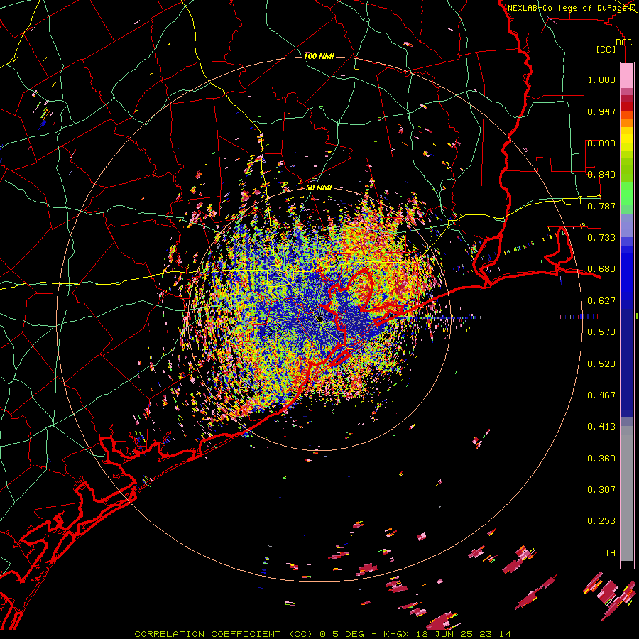This screenshot has height=639, width=639.
Task: Pick the light pink color bar segment beside 1.000
Action: (627, 75)
